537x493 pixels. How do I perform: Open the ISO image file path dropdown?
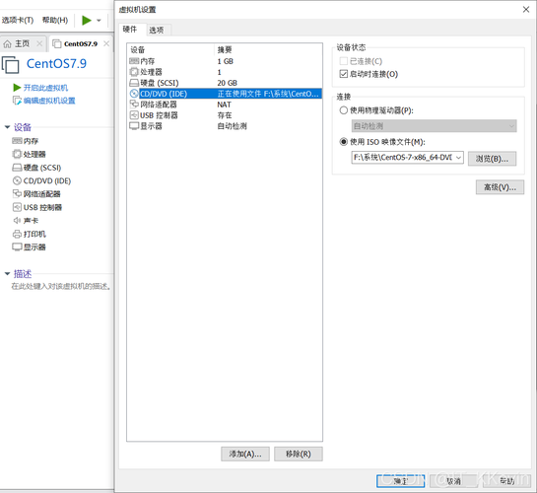click(459, 158)
